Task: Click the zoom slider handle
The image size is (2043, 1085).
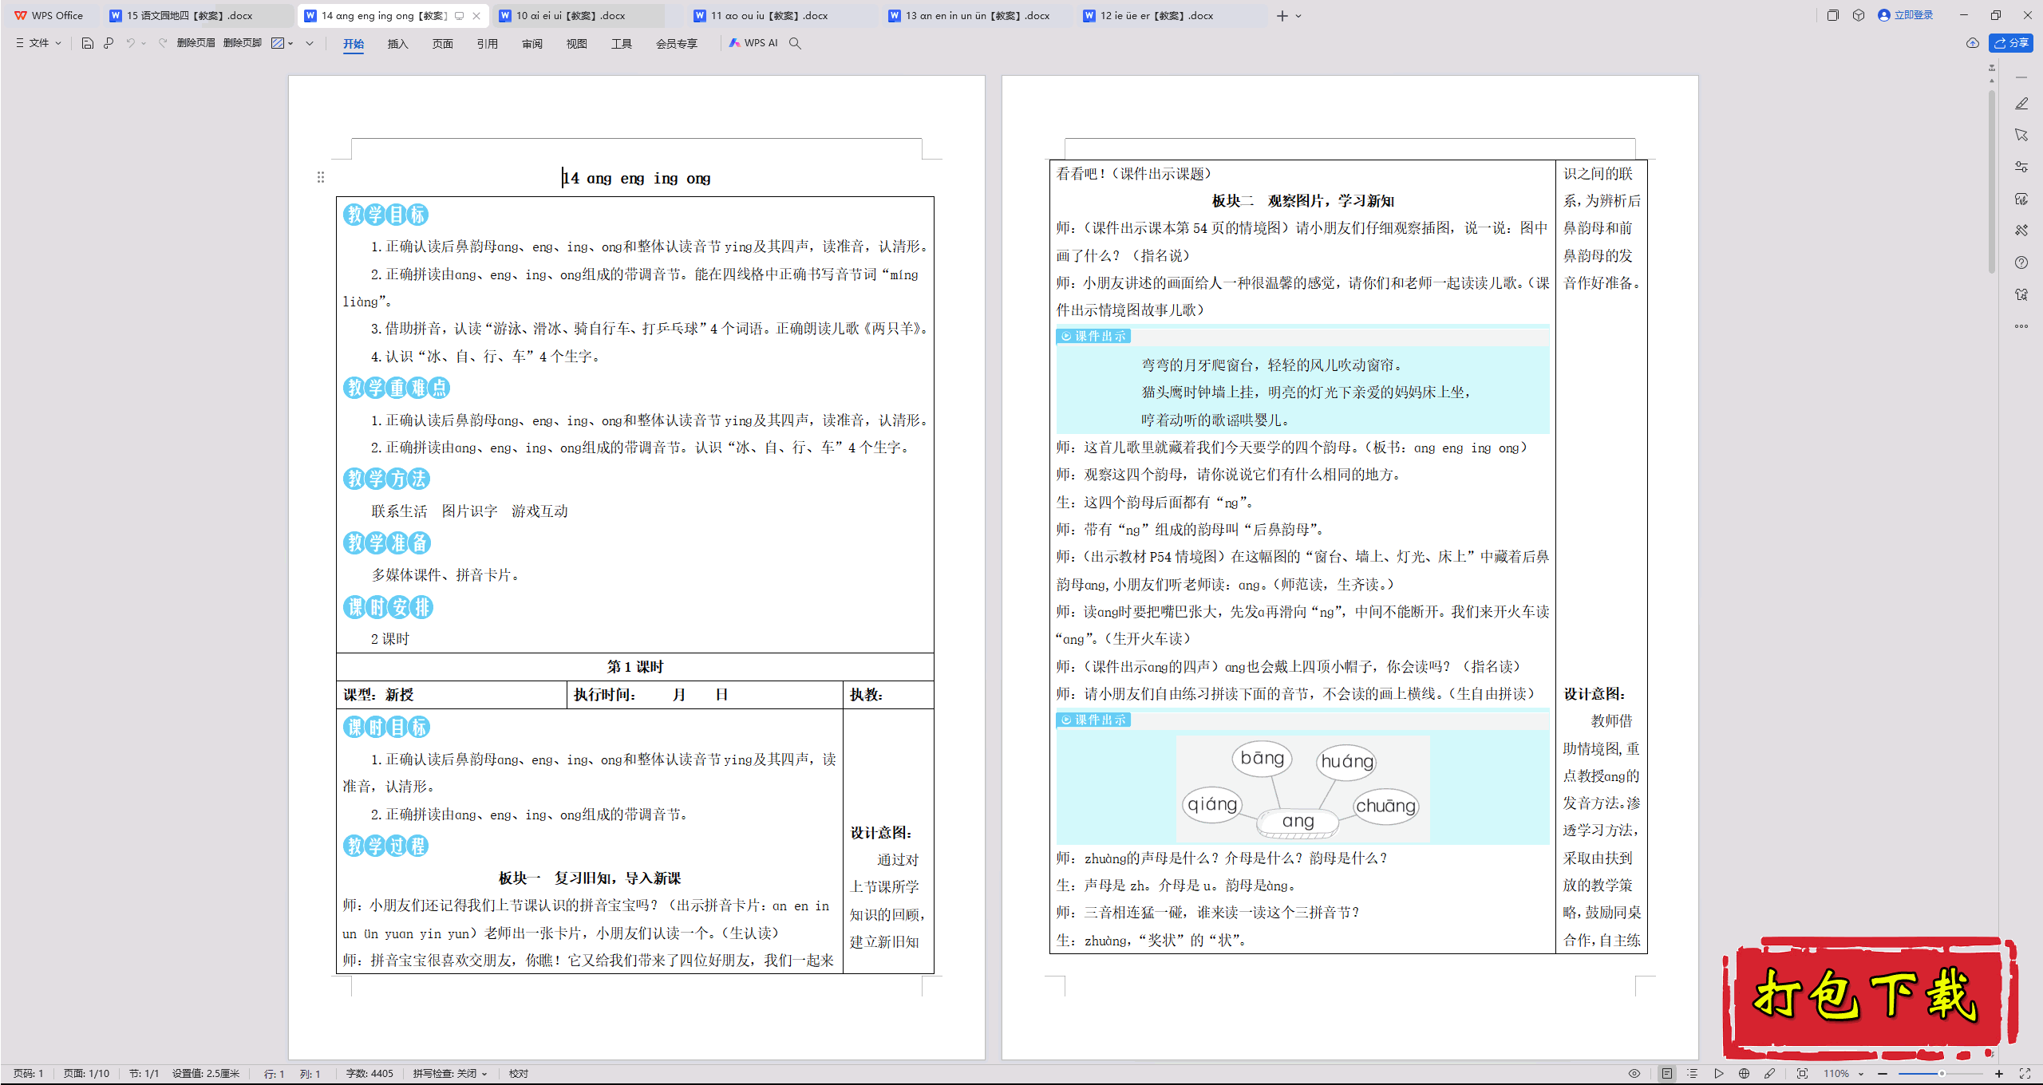Action: tap(1942, 1074)
